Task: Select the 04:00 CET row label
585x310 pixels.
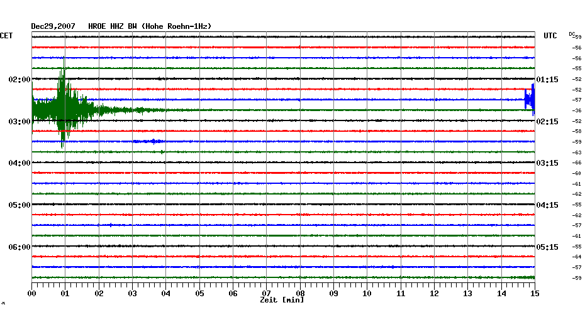Action: (x=19, y=163)
